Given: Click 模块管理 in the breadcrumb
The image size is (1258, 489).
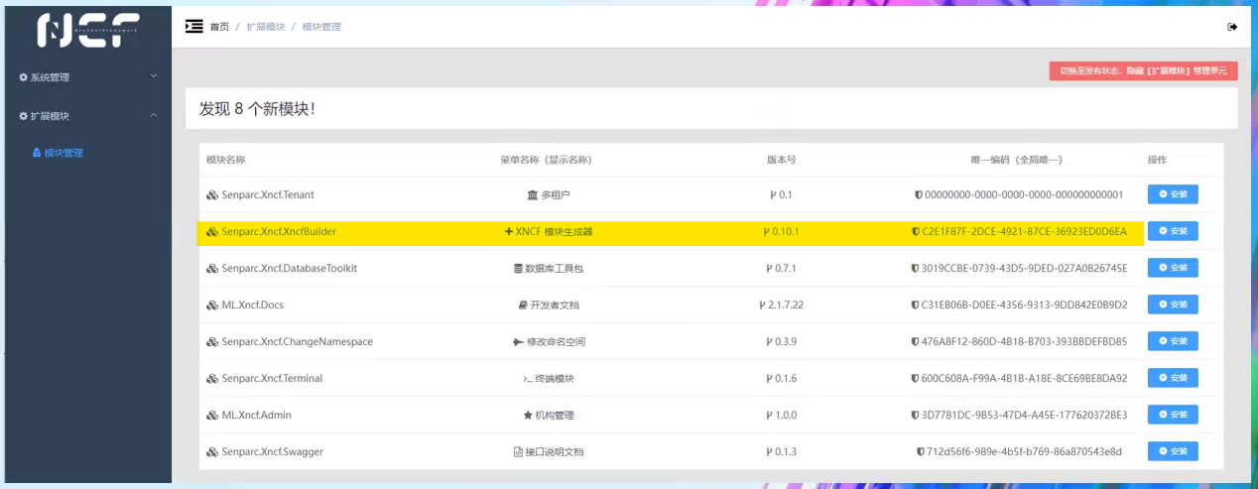Looking at the screenshot, I should 321,27.
